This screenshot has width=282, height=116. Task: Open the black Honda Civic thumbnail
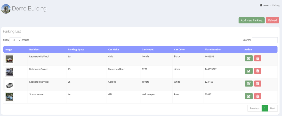click(x=9, y=59)
